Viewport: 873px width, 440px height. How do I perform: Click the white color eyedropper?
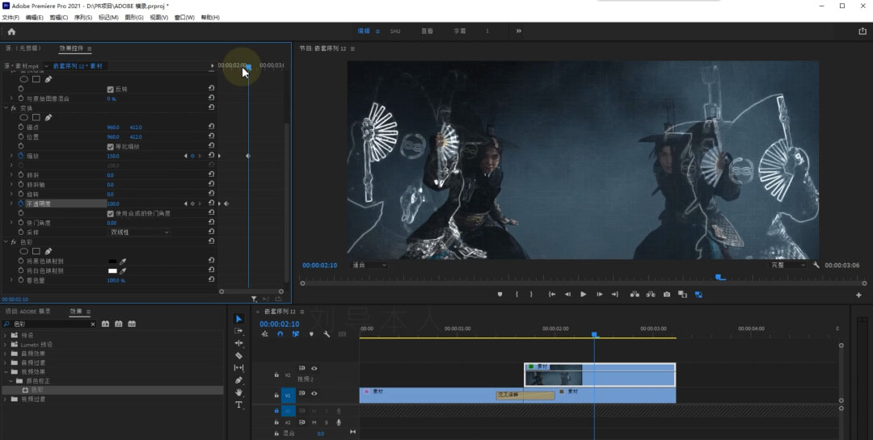point(123,271)
